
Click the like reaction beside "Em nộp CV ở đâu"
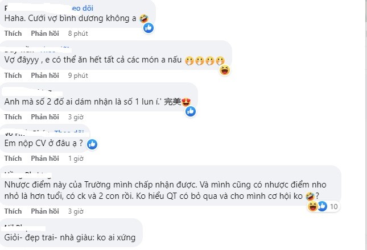(92, 144)
